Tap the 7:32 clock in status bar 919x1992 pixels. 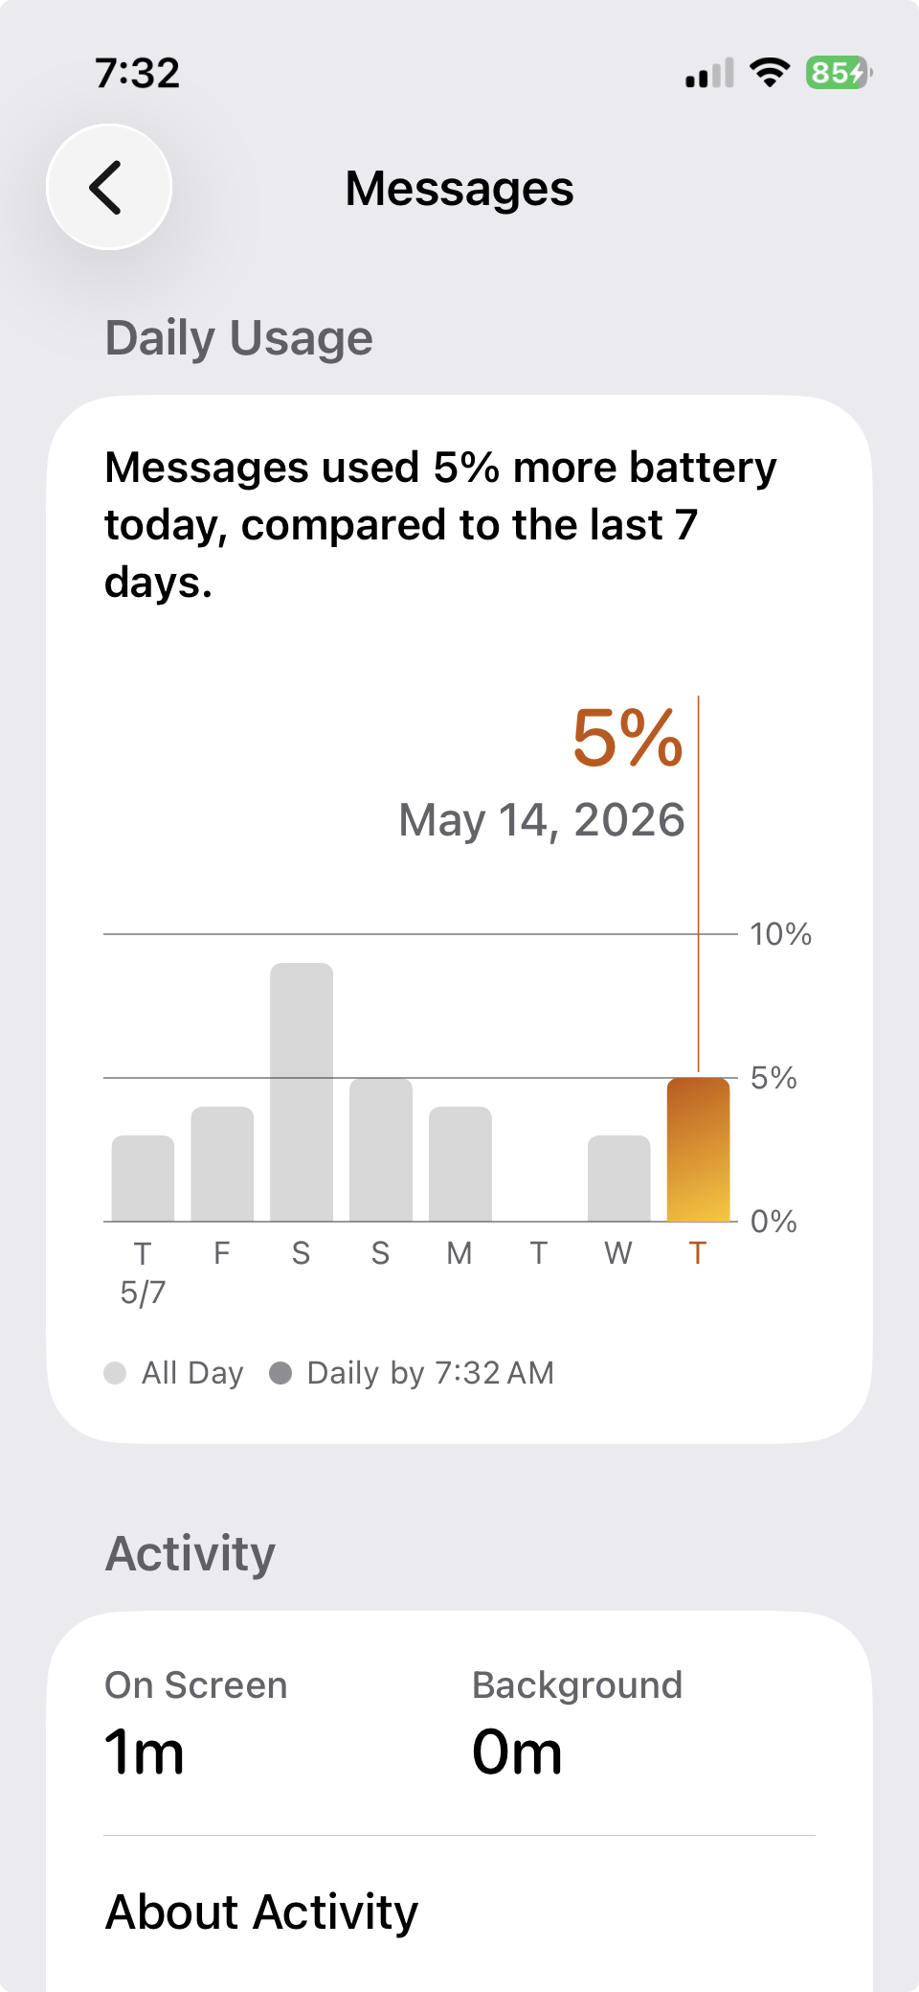[x=138, y=73]
